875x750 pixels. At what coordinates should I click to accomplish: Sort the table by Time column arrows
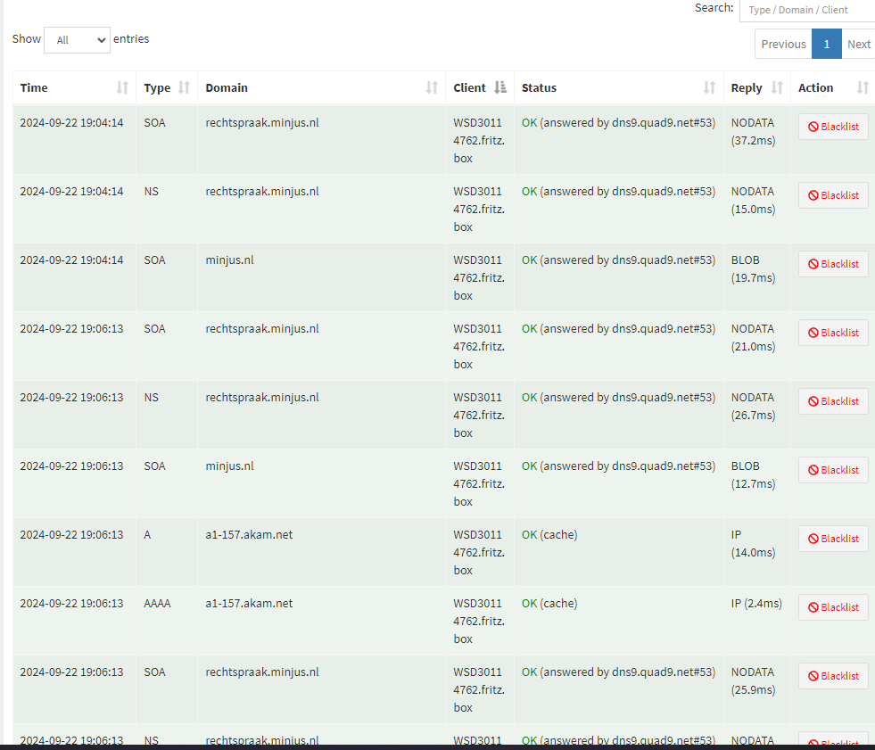(122, 87)
